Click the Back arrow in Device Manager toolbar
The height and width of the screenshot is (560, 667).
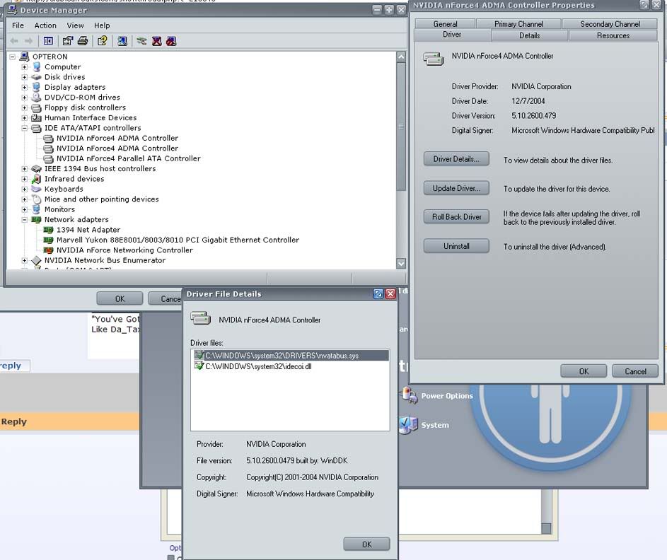14,41
